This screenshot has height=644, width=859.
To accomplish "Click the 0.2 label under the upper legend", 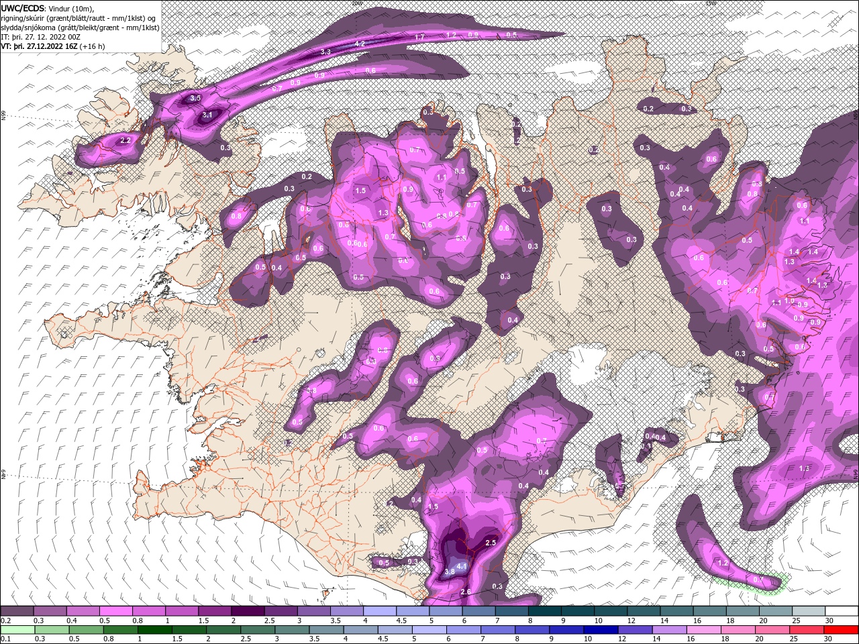I will point(5,621).
